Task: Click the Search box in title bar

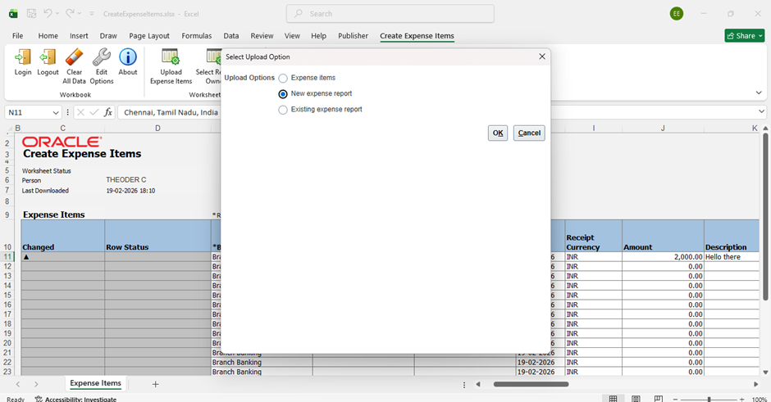Action: tap(390, 14)
